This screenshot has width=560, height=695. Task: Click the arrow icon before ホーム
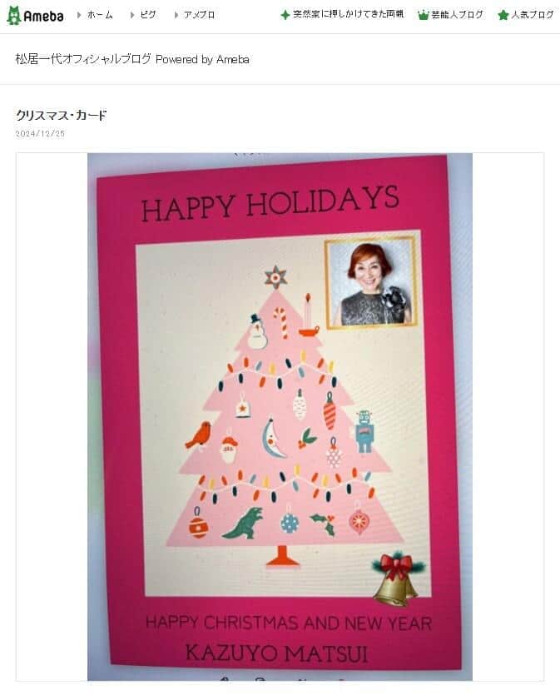[79, 15]
